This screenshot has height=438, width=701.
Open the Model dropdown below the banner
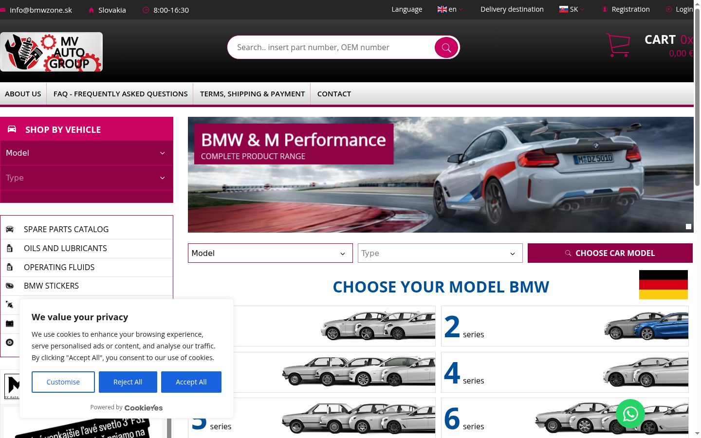[270, 253]
